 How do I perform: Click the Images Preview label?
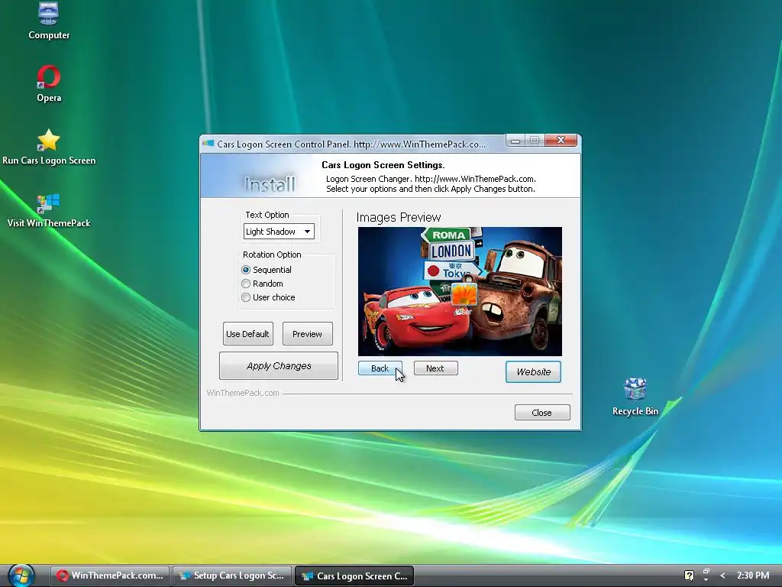pyautogui.click(x=399, y=217)
